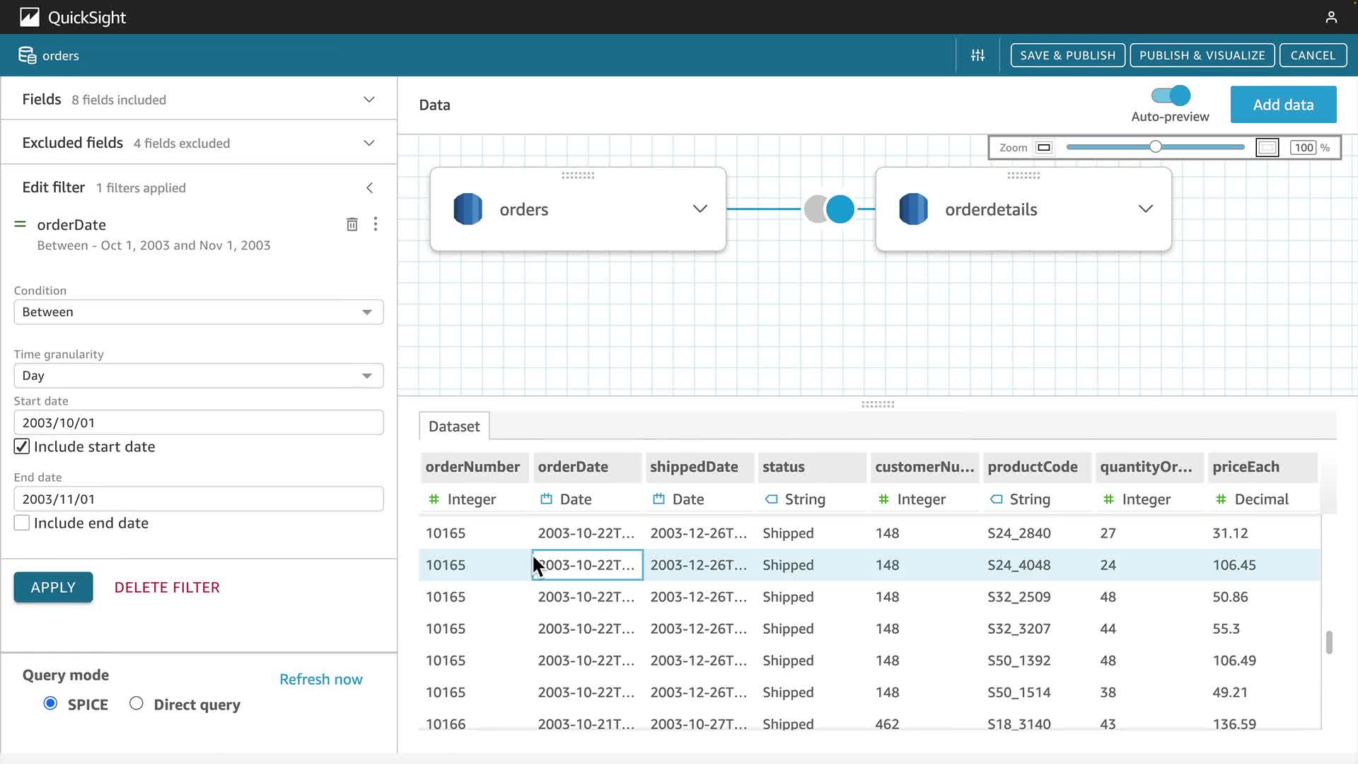Check Include end date box

tap(22, 523)
